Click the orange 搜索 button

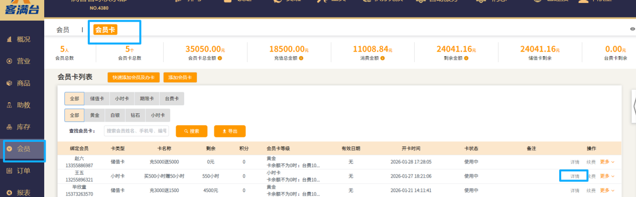191,131
